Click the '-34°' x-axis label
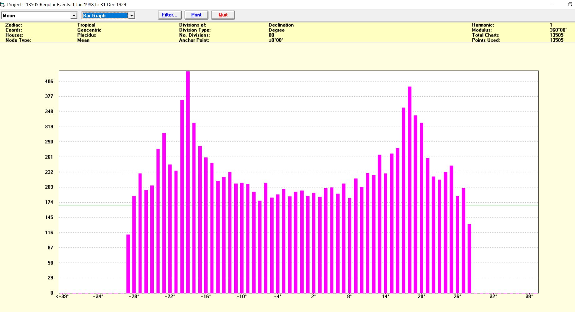This screenshot has width=575, height=312. click(98, 296)
